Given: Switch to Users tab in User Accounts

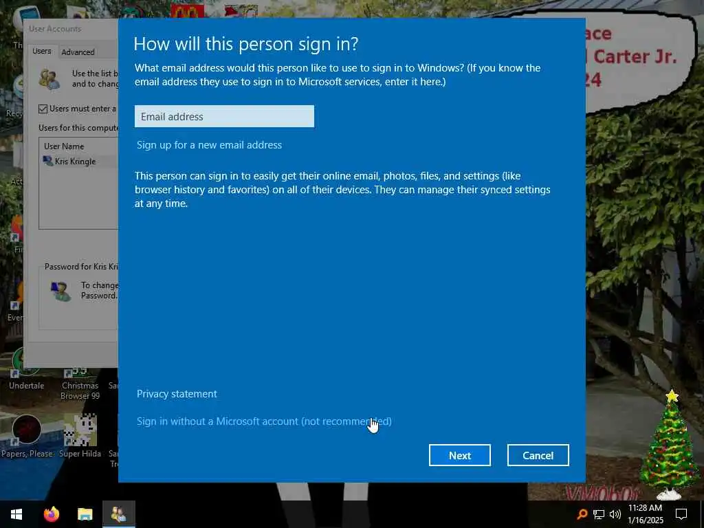Looking at the screenshot, I should pos(42,51).
